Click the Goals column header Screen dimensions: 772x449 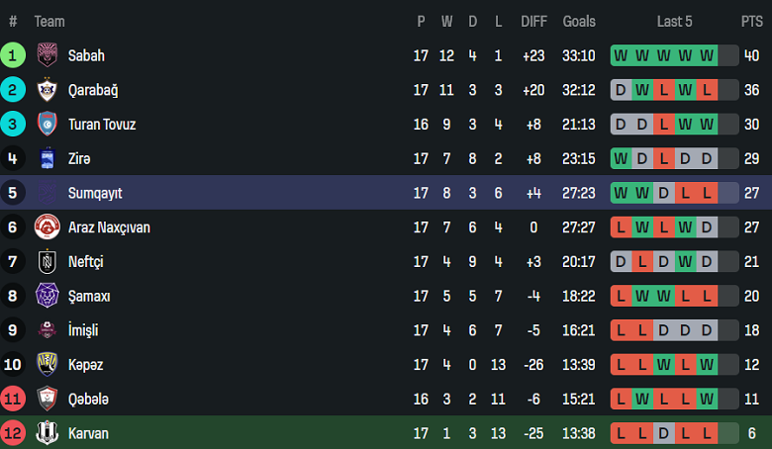coord(579,22)
